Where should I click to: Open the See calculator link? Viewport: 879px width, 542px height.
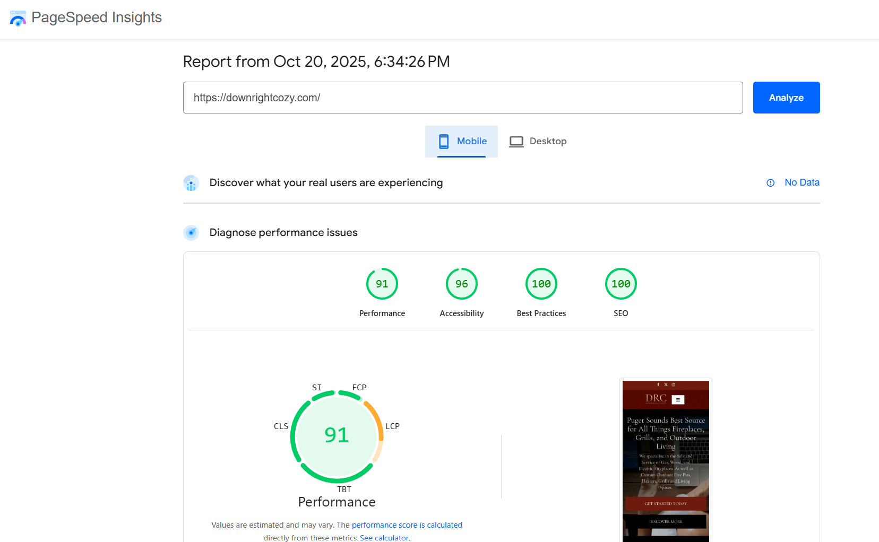(x=384, y=537)
